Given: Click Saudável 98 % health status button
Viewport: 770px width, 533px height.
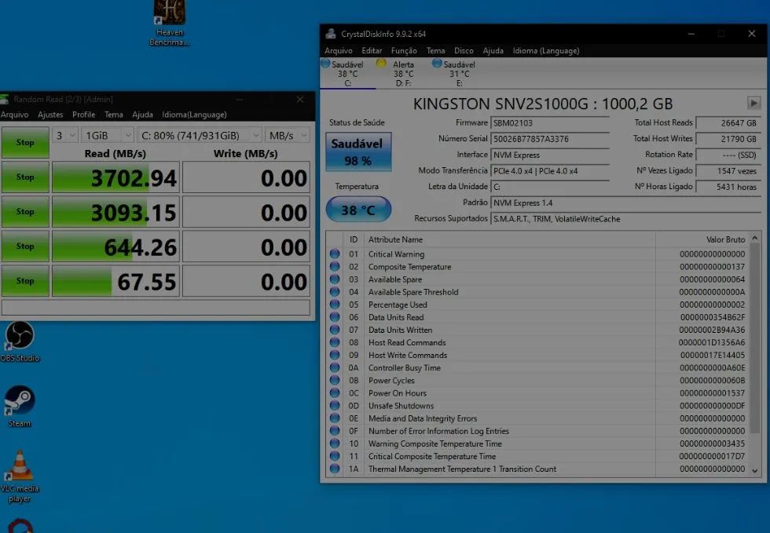Looking at the screenshot, I should (x=358, y=152).
